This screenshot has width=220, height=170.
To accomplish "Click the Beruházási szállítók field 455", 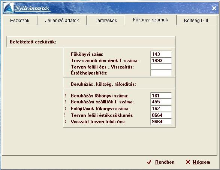I will (161, 102).
